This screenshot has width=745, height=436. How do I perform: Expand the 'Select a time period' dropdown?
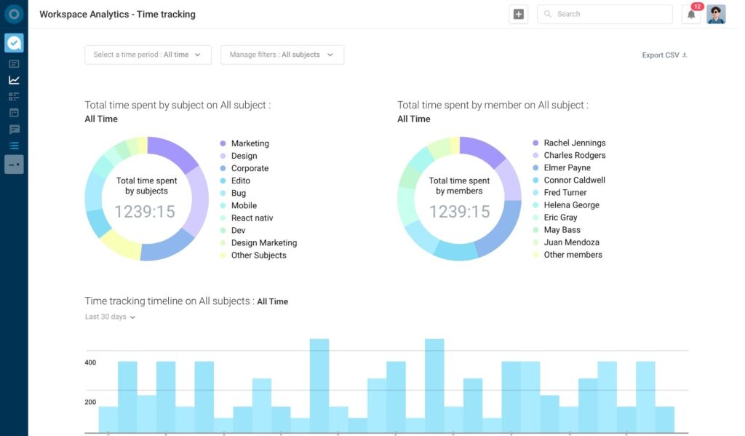coord(148,55)
